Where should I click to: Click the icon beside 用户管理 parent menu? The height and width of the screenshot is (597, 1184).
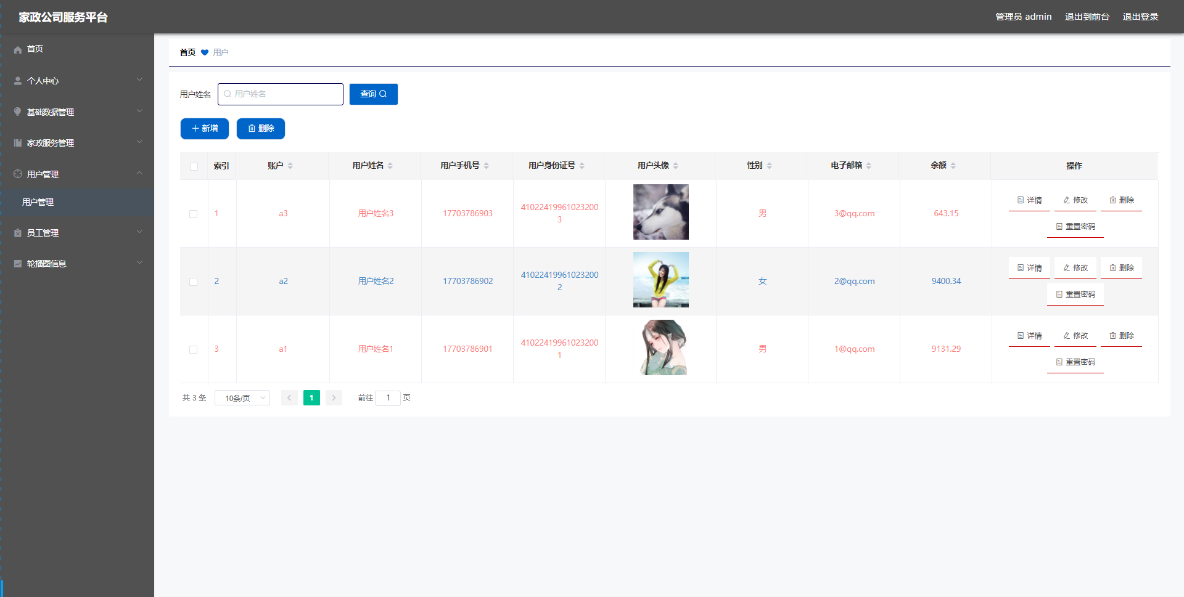click(x=18, y=174)
